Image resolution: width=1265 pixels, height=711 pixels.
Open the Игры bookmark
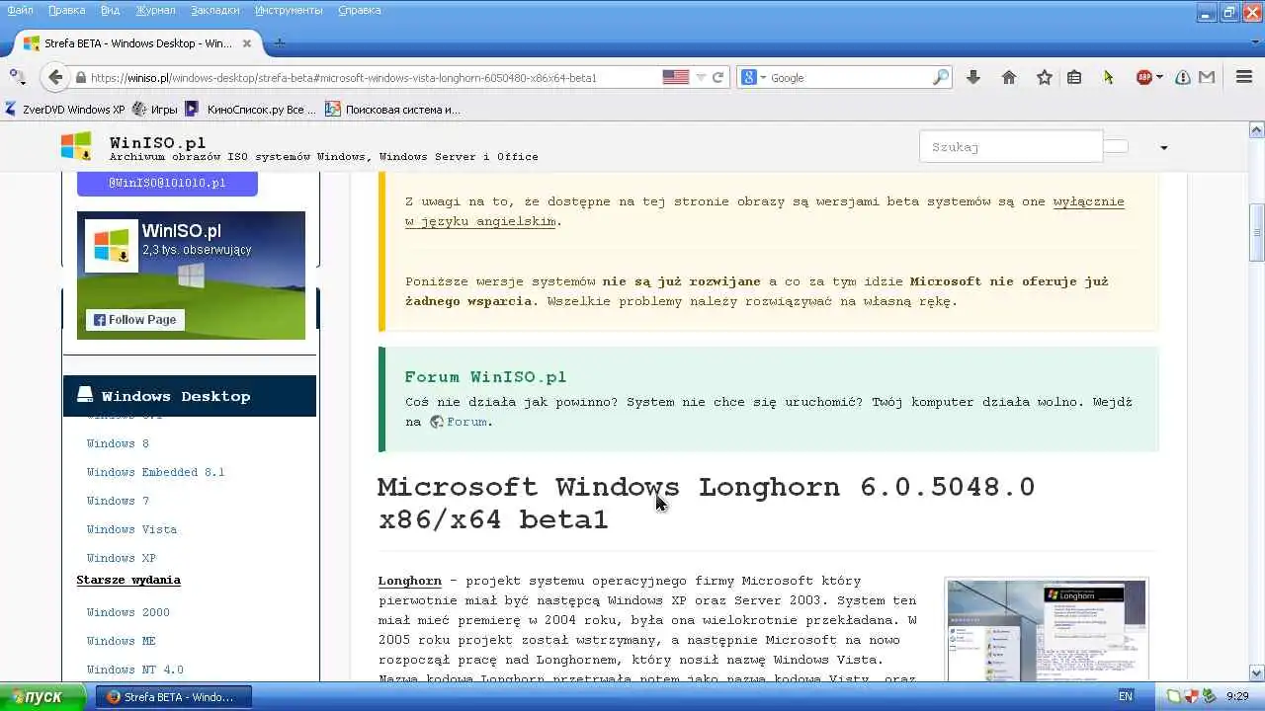click(x=155, y=110)
